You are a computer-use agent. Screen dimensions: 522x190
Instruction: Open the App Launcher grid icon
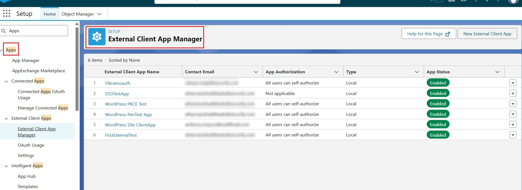(7, 13)
